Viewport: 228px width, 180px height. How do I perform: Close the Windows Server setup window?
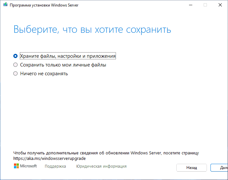coord(220,5)
